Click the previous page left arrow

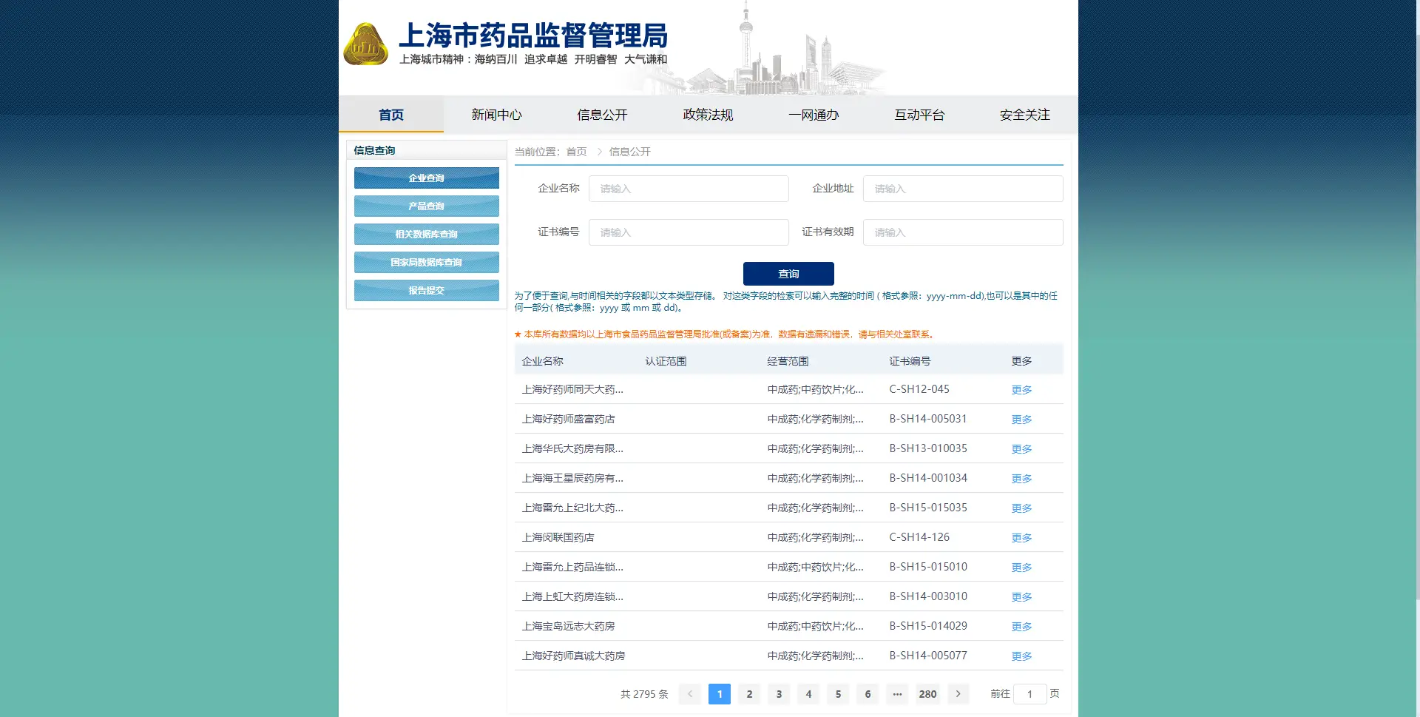click(x=689, y=694)
